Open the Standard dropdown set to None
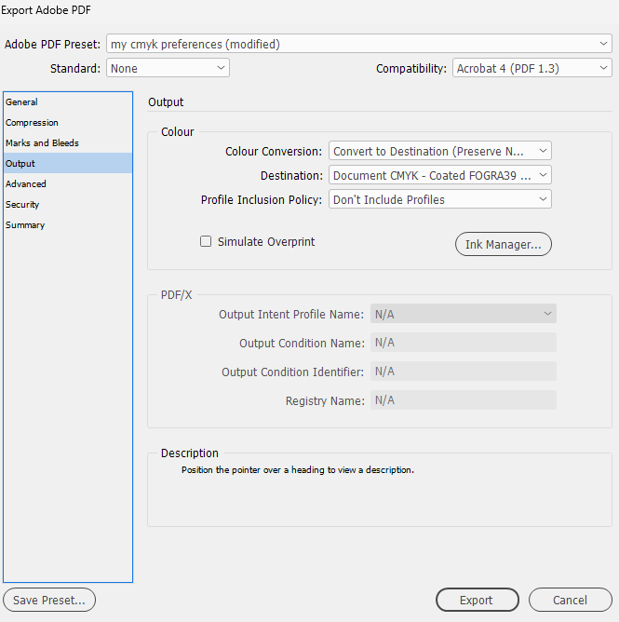This screenshot has height=622, width=619. 168,68
